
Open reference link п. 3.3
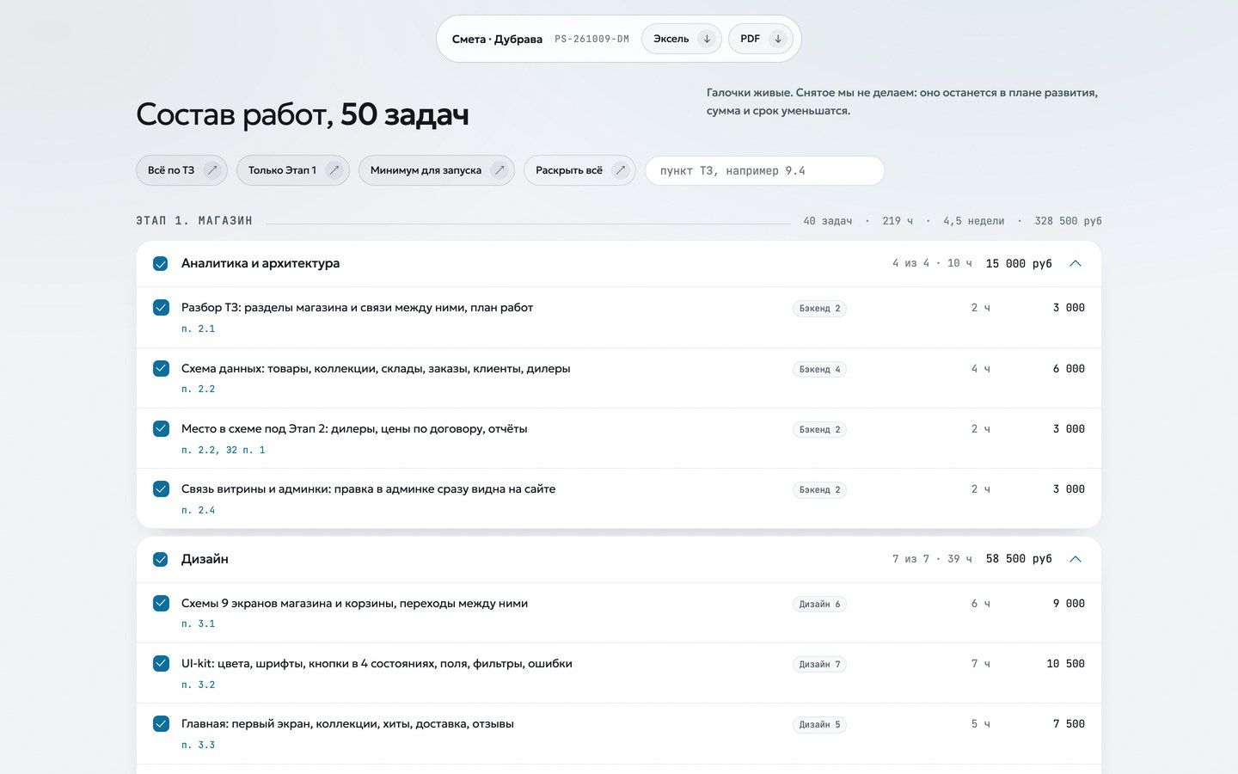click(199, 746)
